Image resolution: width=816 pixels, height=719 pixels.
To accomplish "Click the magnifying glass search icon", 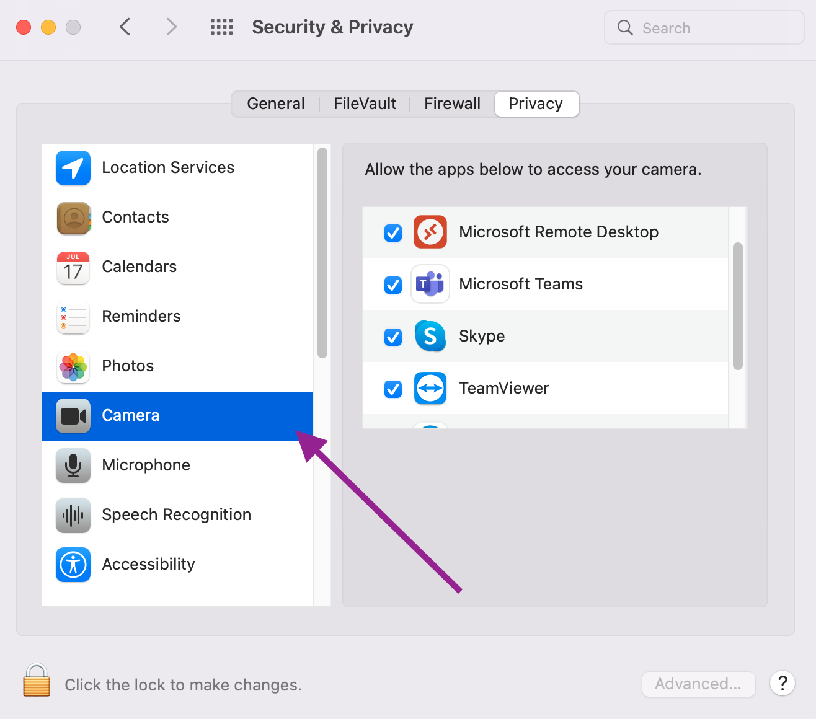I will pyautogui.click(x=625, y=28).
